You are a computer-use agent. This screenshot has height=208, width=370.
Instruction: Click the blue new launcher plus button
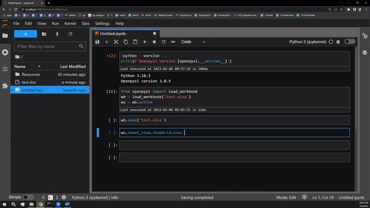tap(25, 34)
